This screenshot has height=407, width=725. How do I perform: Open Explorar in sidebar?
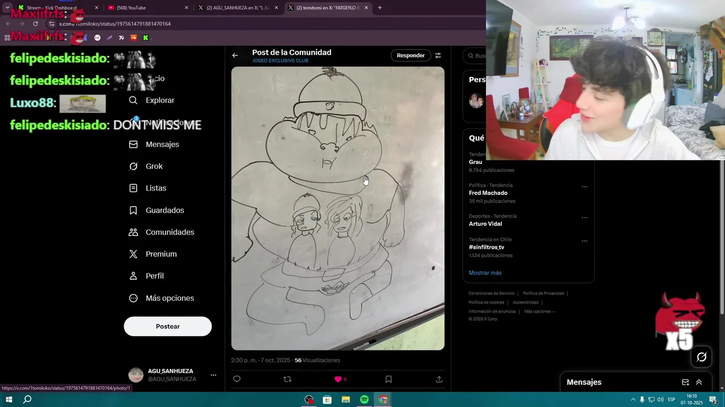coord(152,100)
